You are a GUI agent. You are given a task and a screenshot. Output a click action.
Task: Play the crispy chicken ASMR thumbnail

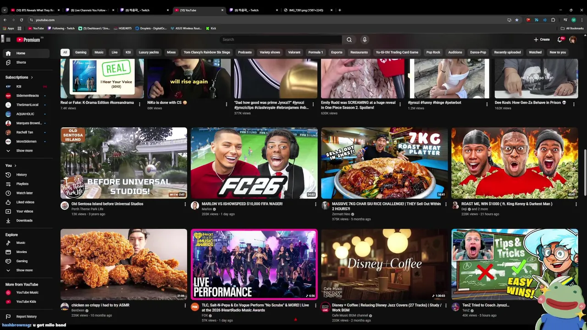124,264
